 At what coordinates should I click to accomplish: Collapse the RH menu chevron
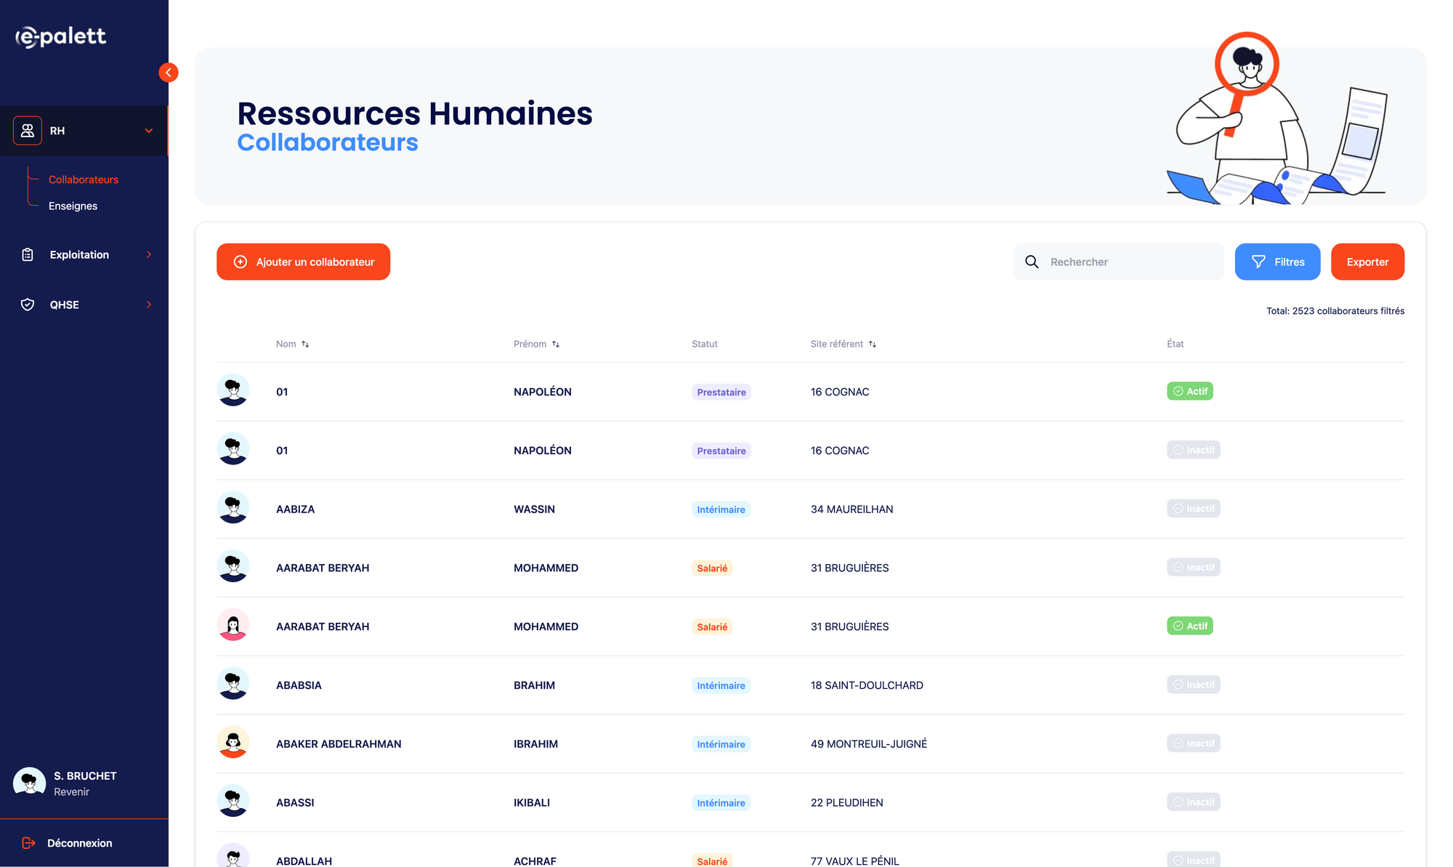click(x=149, y=131)
